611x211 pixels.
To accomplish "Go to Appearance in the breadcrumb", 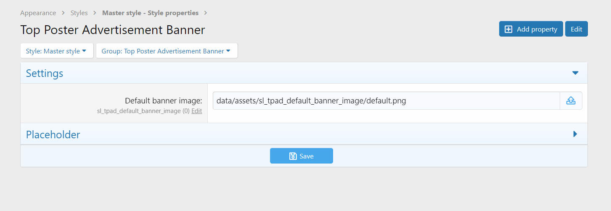I will [38, 13].
